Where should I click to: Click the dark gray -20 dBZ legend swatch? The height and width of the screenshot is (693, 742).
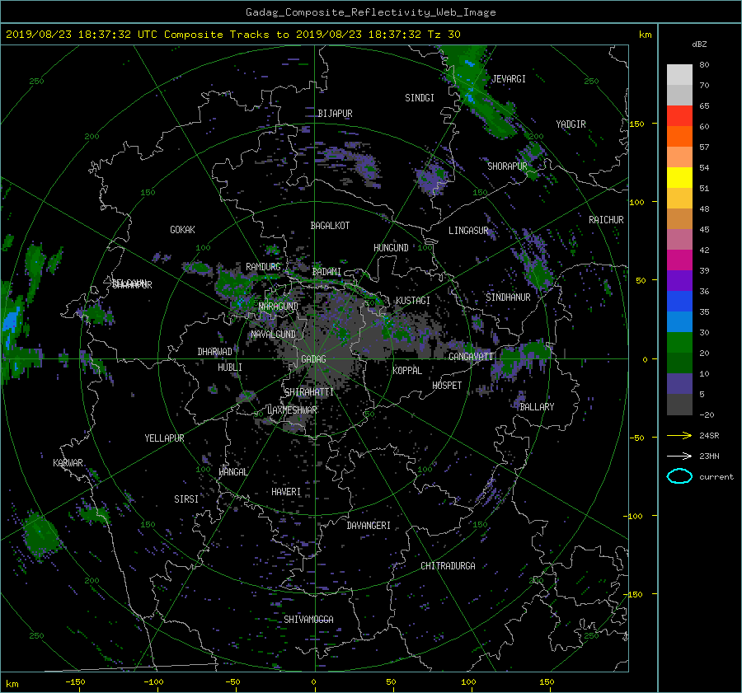click(679, 405)
